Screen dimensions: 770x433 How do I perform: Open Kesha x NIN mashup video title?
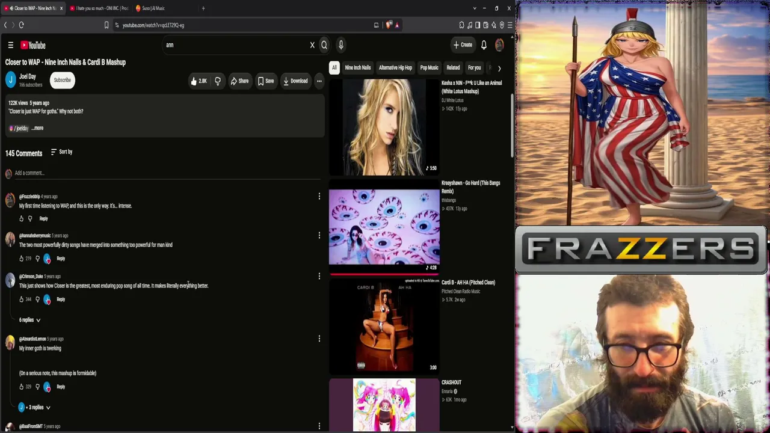472,87
